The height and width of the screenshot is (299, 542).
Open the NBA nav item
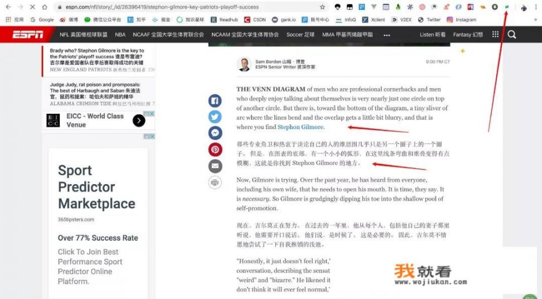(x=120, y=35)
